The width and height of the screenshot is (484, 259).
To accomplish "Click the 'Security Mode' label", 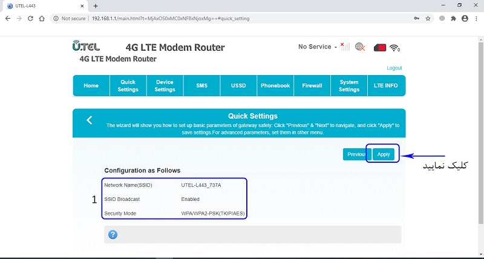I will [120, 214].
